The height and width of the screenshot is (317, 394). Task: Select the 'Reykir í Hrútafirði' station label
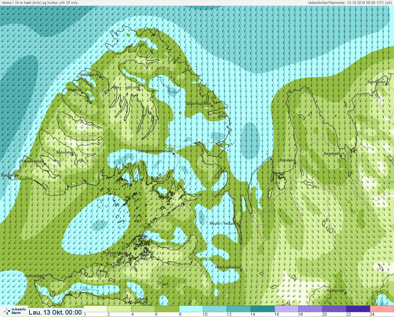(225, 224)
